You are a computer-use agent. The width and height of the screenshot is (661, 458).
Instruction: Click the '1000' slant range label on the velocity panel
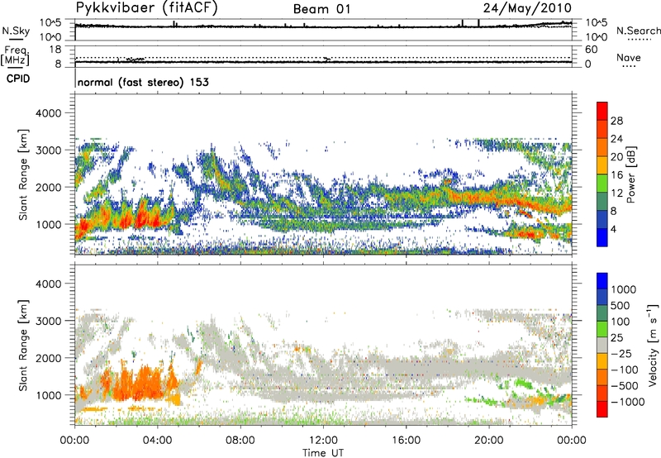click(x=49, y=395)
